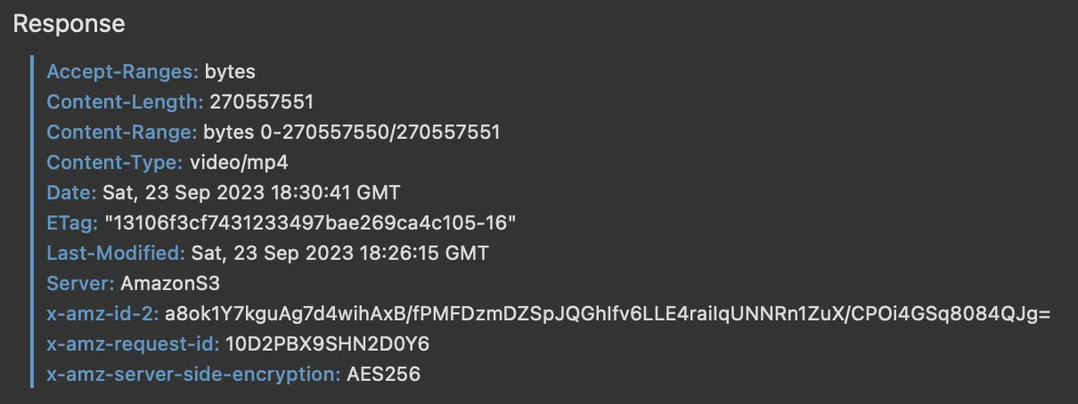Image resolution: width=1078 pixels, height=404 pixels.
Task: Click the AES256 encryption value
Action: pyautogui.click(x=383, y=374)
